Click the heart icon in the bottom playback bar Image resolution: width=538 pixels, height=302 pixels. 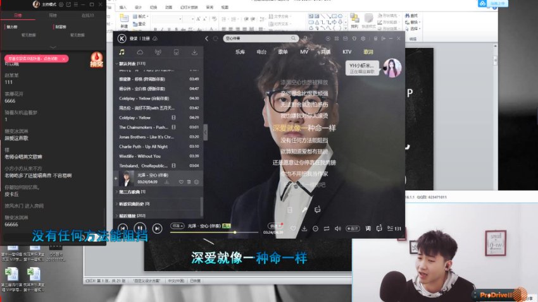(x=292, y=227)
